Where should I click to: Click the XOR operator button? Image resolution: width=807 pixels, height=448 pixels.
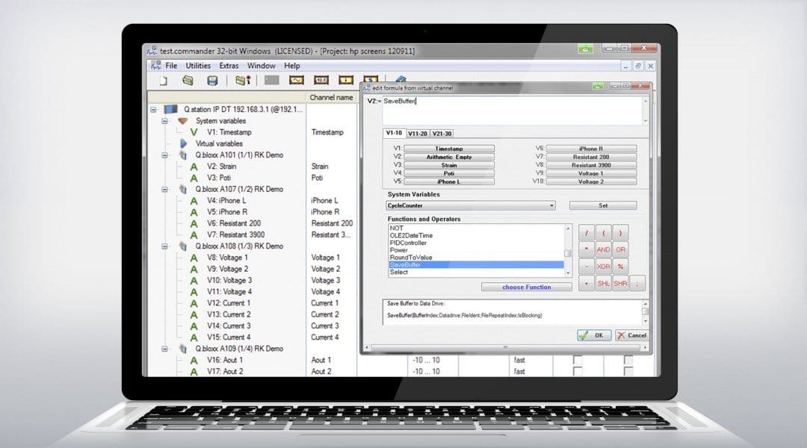(603, 267)
